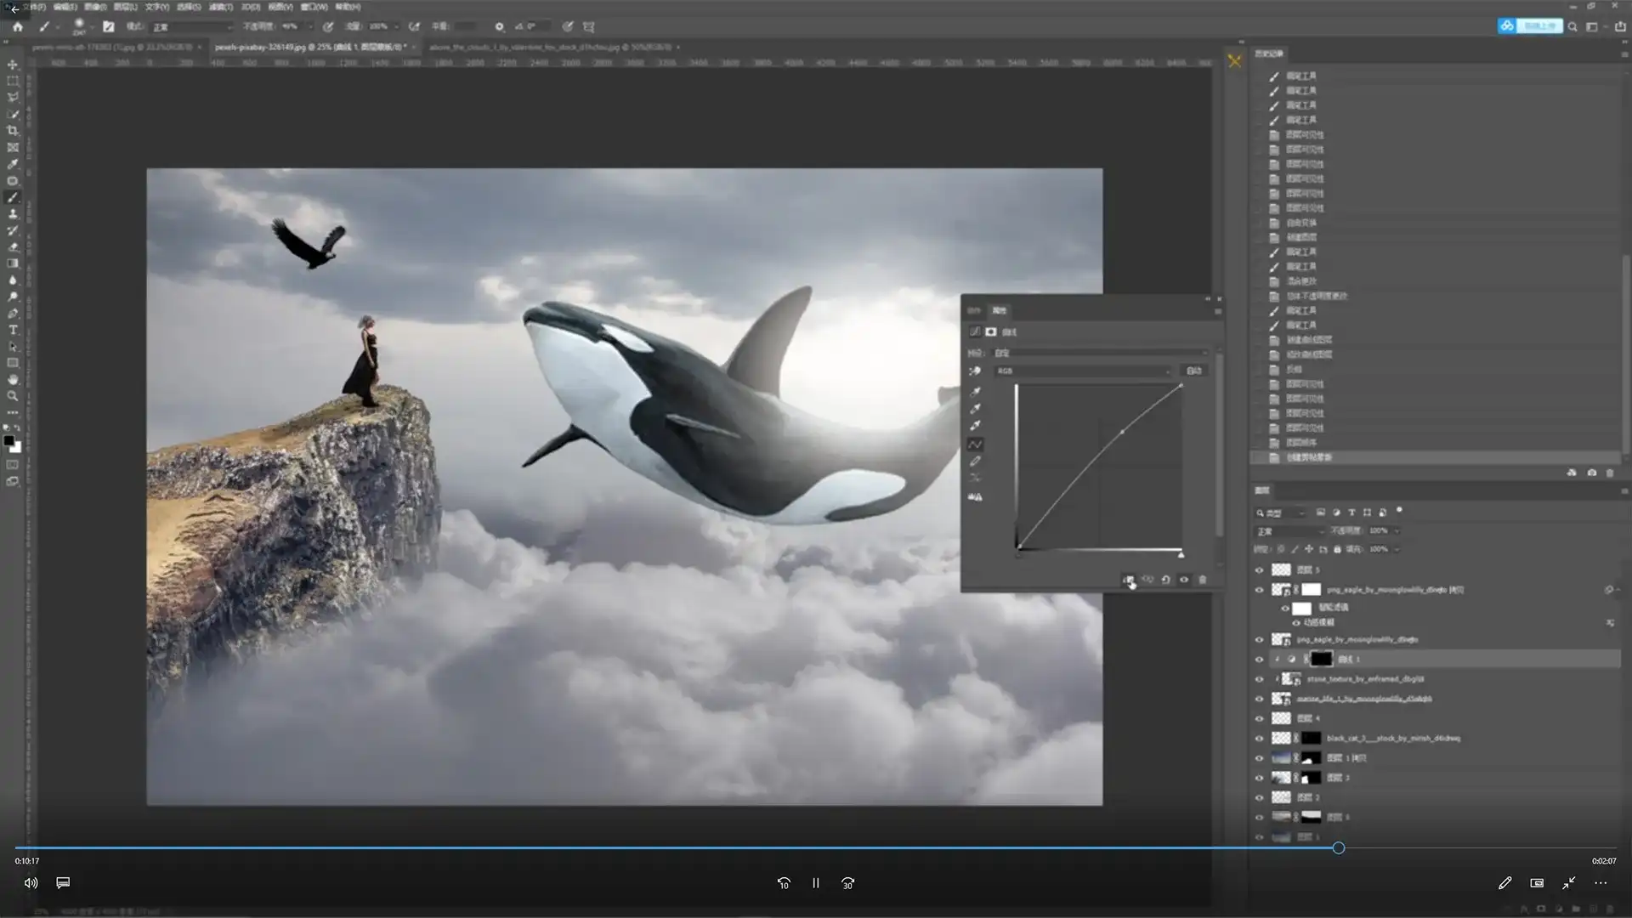Open the Curves preset dropdown
The width and height of the screenshot is (1632, 918).
(1101, 353)
